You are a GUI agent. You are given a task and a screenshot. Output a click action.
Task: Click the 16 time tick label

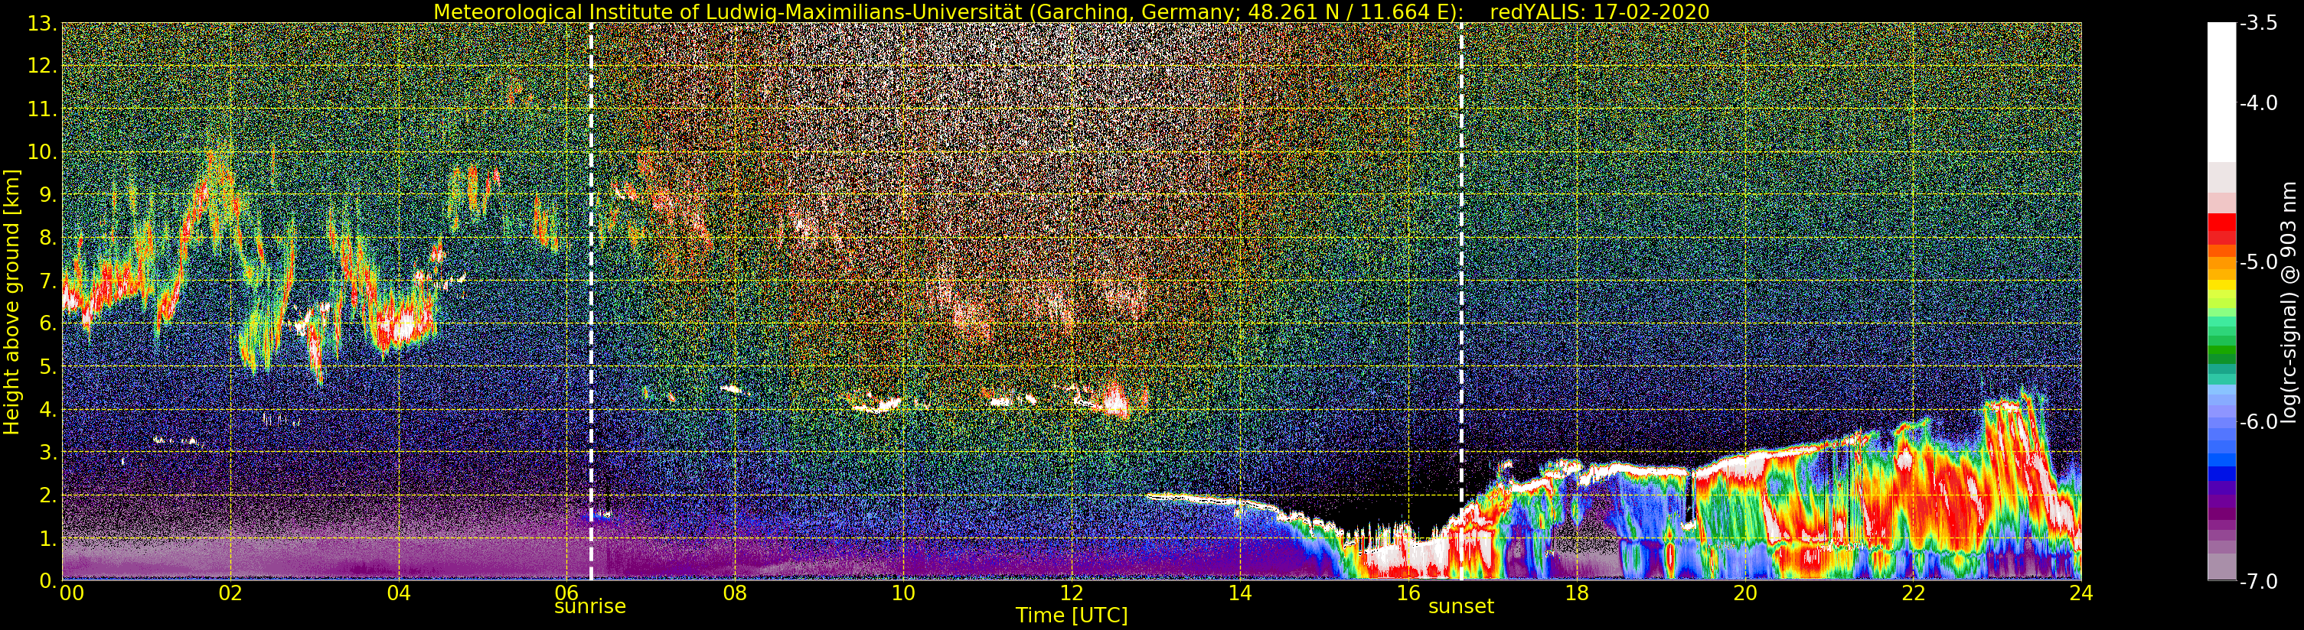click(x=1408, y=593)
